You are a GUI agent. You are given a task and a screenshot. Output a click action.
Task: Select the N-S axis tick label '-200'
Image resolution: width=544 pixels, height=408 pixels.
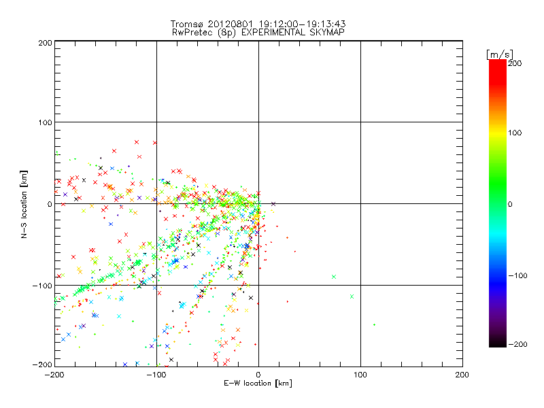(42, 364)
